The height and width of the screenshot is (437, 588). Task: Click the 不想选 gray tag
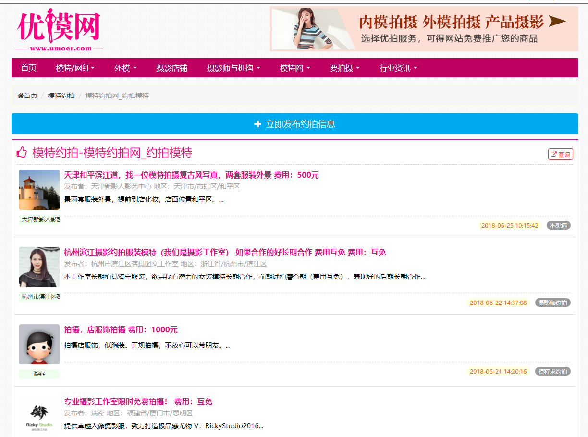click(558, 226)
